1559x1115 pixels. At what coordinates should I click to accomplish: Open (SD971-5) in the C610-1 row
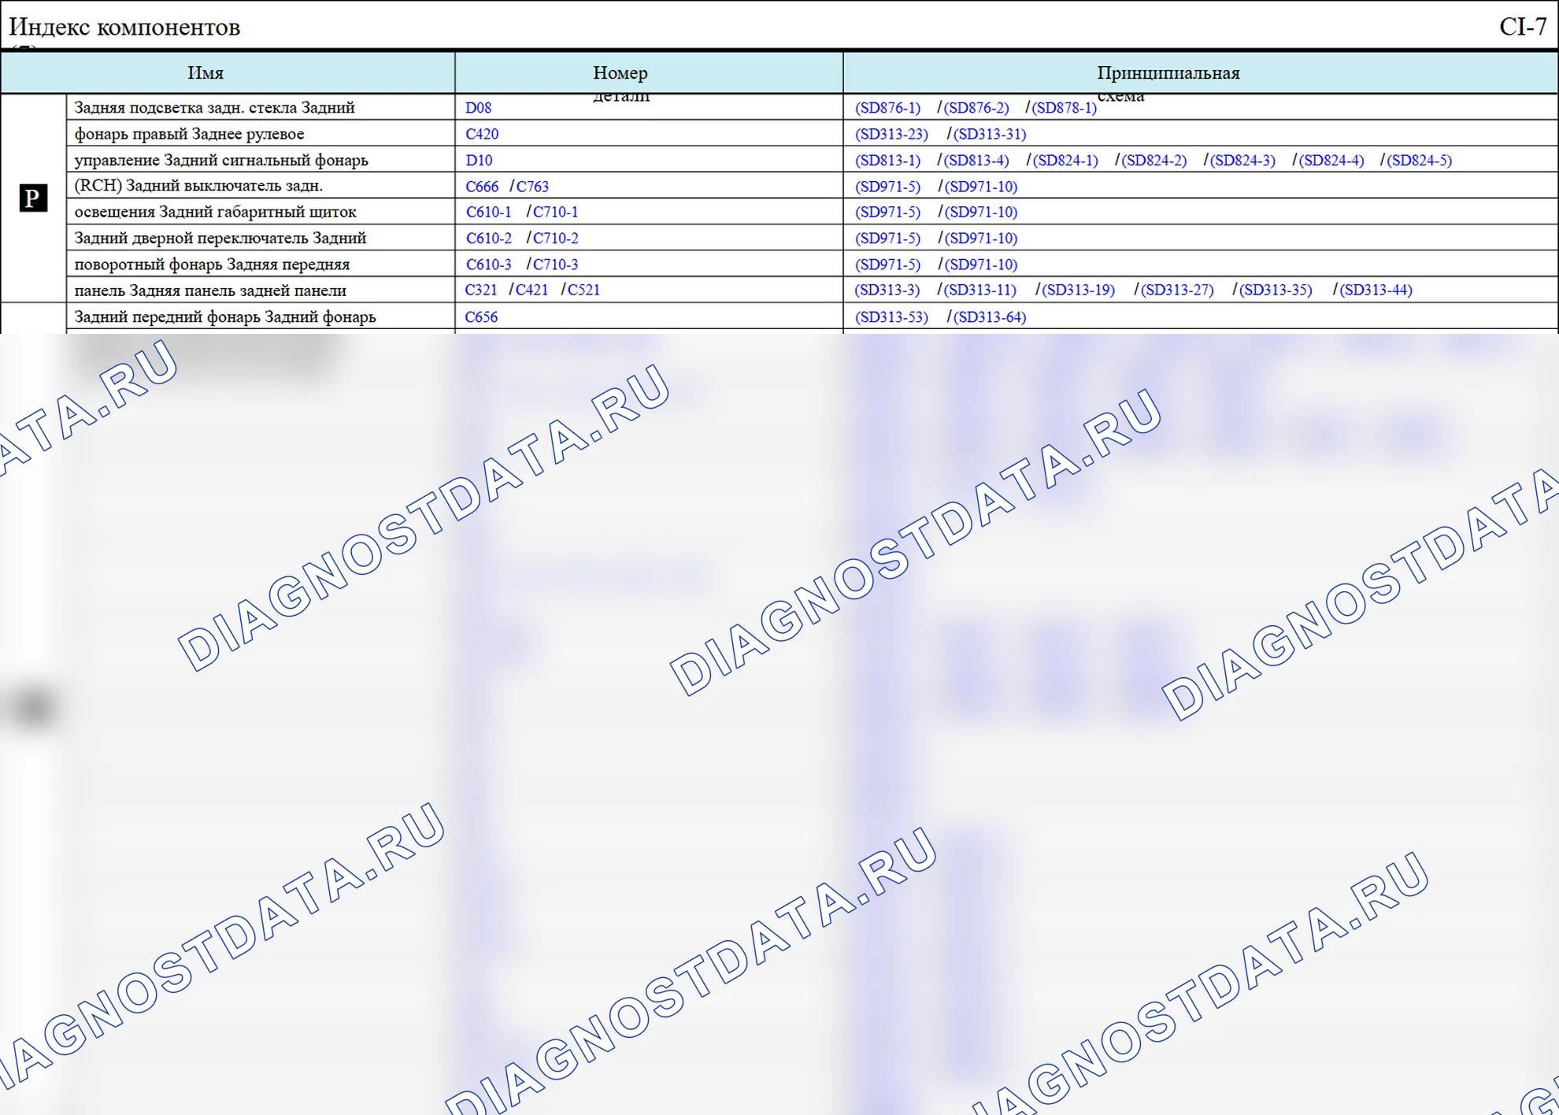888,212
